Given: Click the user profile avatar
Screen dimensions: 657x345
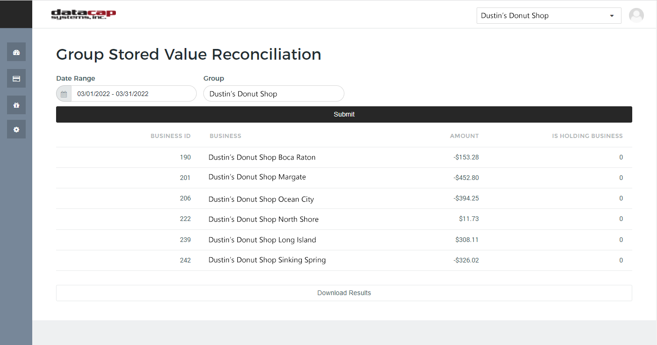Looking at the screenshot, I should tap(636, 15).
